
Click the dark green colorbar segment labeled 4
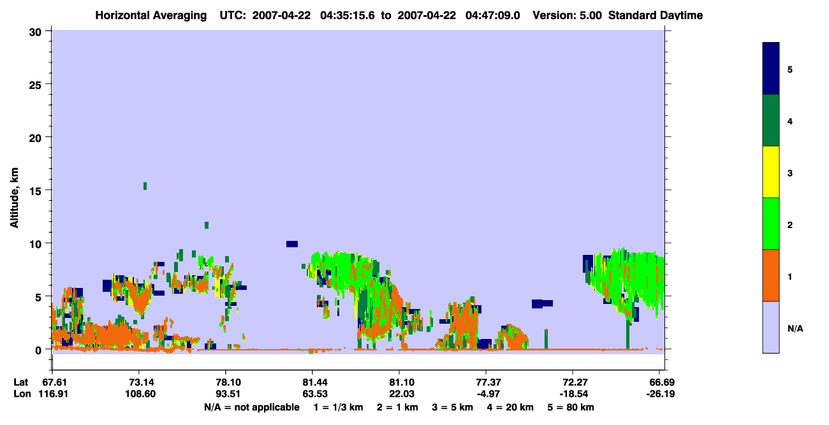(771, 120)
